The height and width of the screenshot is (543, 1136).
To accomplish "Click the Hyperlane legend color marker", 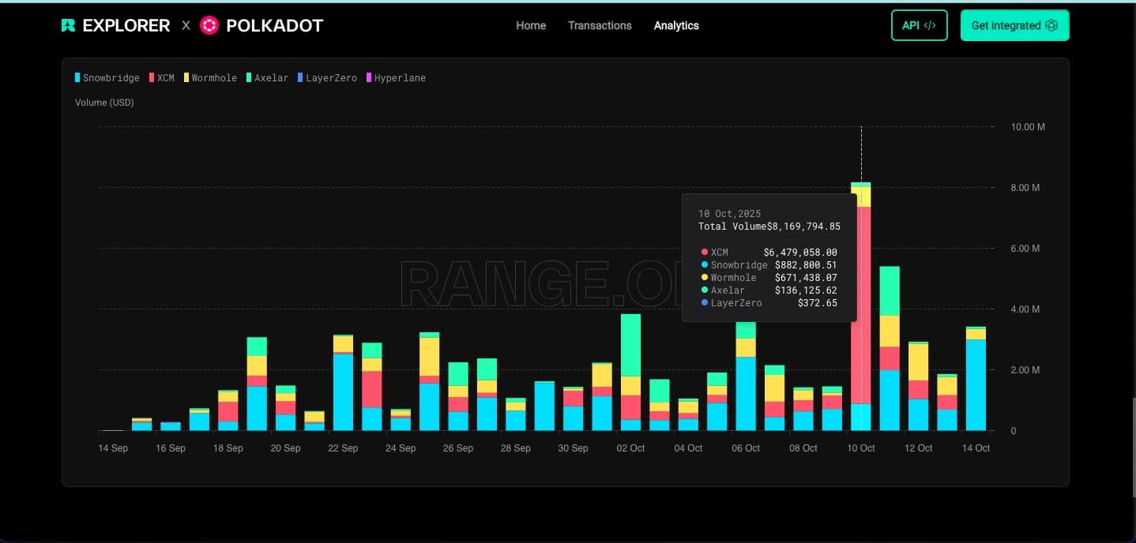I will tap(369, 77).
